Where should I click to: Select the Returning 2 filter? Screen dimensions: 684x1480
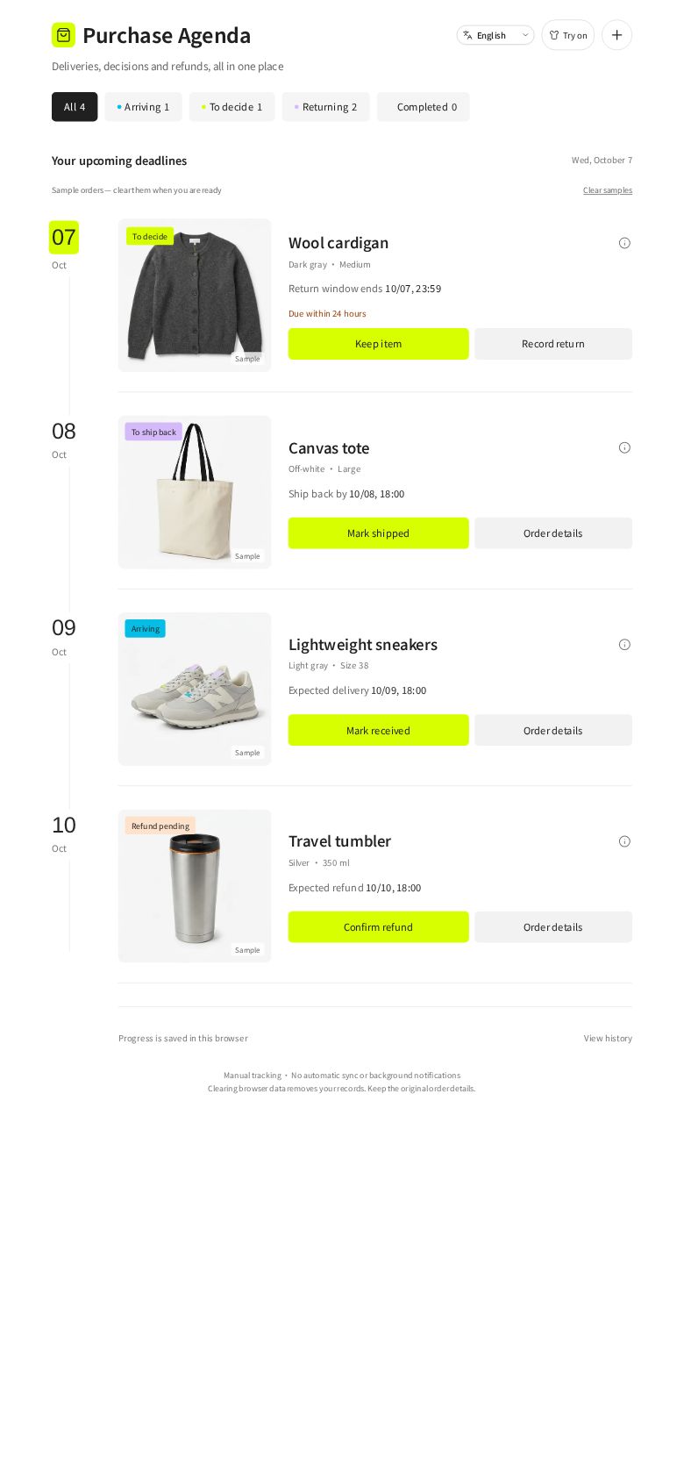pyautogui.click(x=325, y=107)
